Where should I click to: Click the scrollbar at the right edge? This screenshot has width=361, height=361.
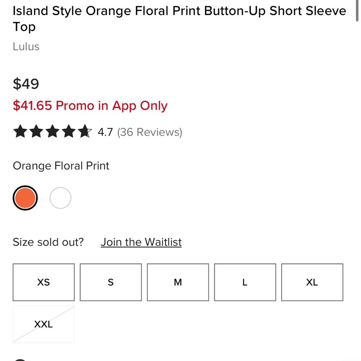(x=357, y=11)
